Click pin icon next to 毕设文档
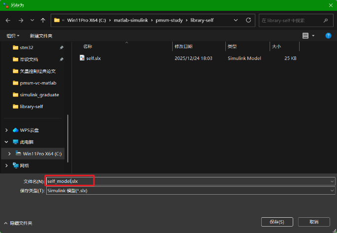This screenshot has width=337, height=233. (61, 59)
